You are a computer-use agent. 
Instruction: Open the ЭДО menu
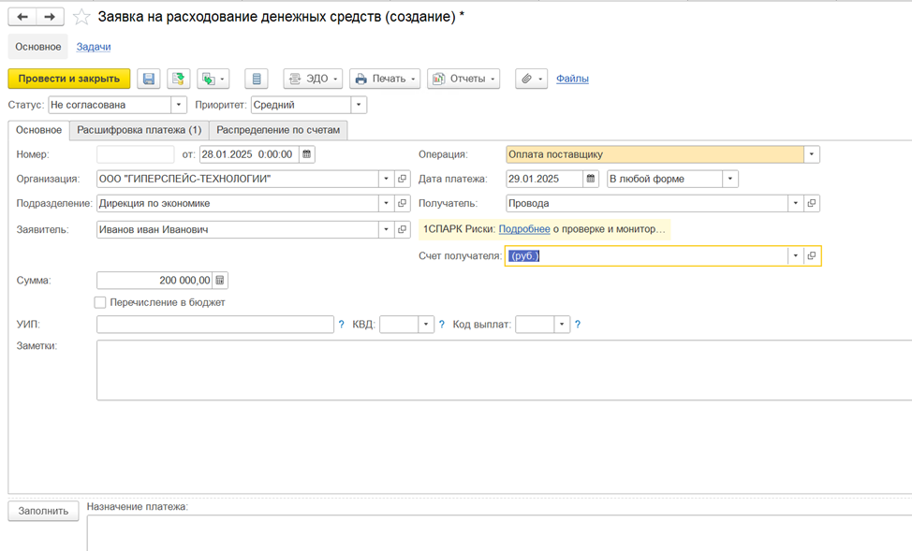[x=313, y=79]
